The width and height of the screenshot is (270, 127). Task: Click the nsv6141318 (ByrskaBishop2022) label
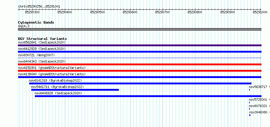click(55, 80)
